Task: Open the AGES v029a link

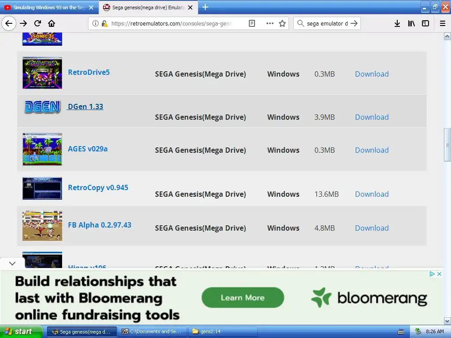Action: pyautogui.click(x=88, y=149)
